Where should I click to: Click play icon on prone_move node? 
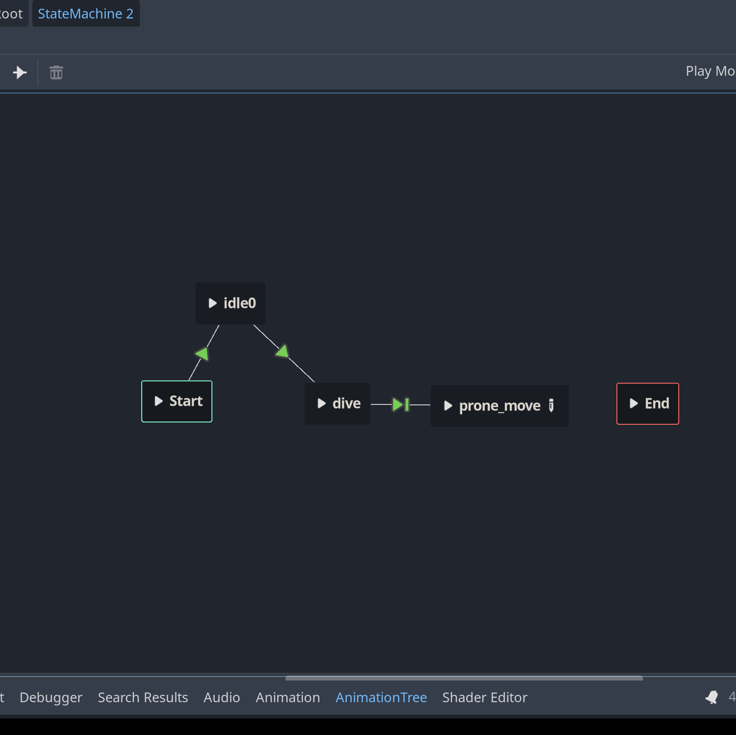coord(447,406)
